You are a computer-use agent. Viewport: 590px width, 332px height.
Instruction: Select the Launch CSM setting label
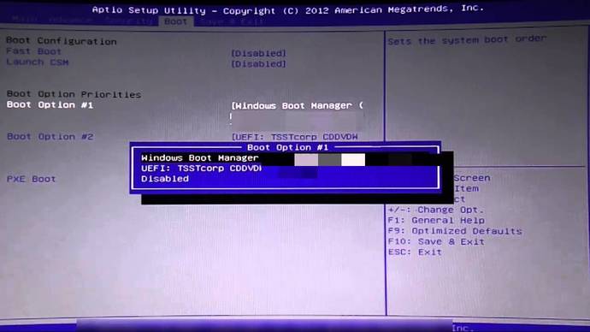coord(38,62)
